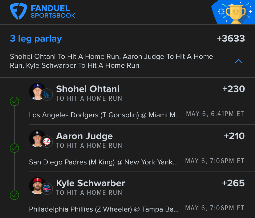Click the green checkmark beside Aaron Judge
Image resolution: width=255 pixels, height=218 pixels.
(x=14, y=148)
